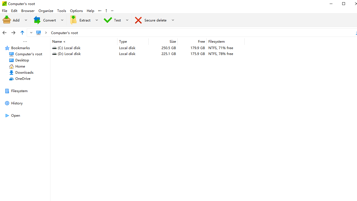This screenshot has width=357, height=201.
Task: Open the Secure delete dropdown arrow
Action: (173, 20)
